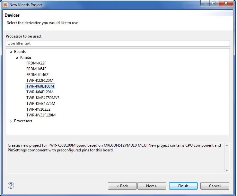Click the Kinetis label in tree
The width and height of the screenshot is (237, 196).
pos(26,57)
